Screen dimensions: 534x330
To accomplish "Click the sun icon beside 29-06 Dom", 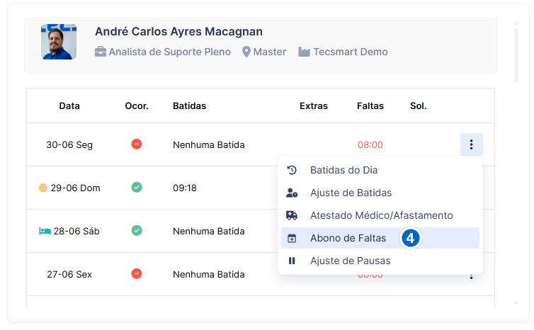I will coord(43,188).
